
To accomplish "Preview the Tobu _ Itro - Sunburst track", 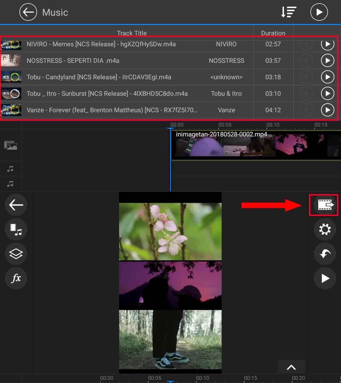I will 327,94.
